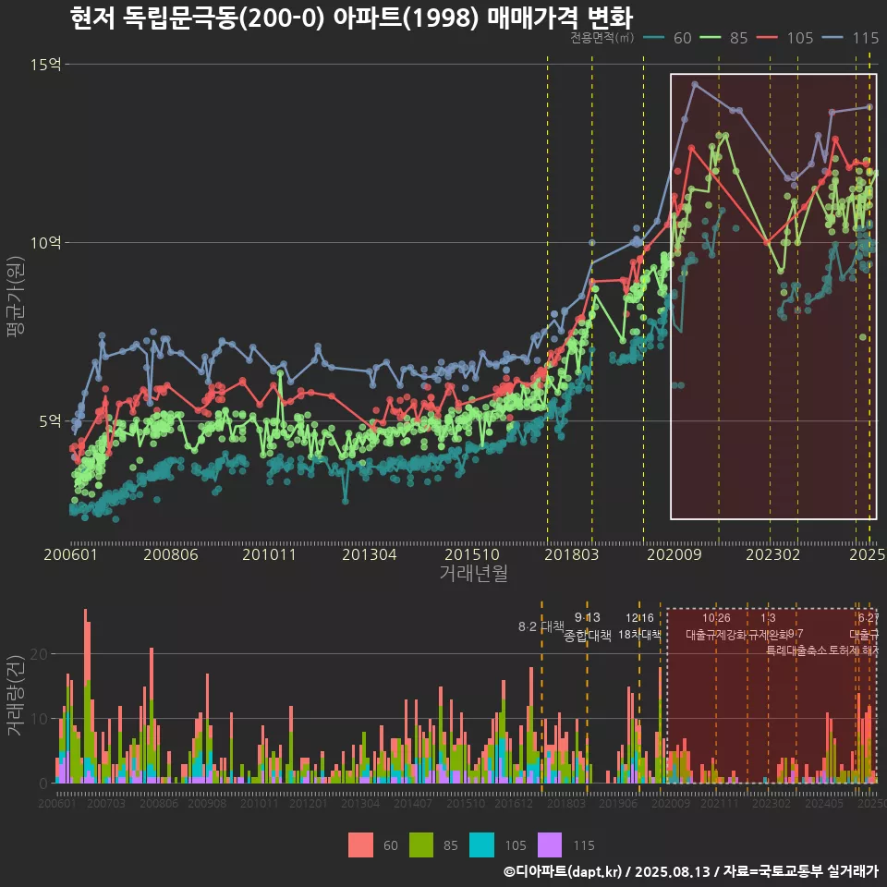Click the 6·27 policy annotation

tap(869, 618)
